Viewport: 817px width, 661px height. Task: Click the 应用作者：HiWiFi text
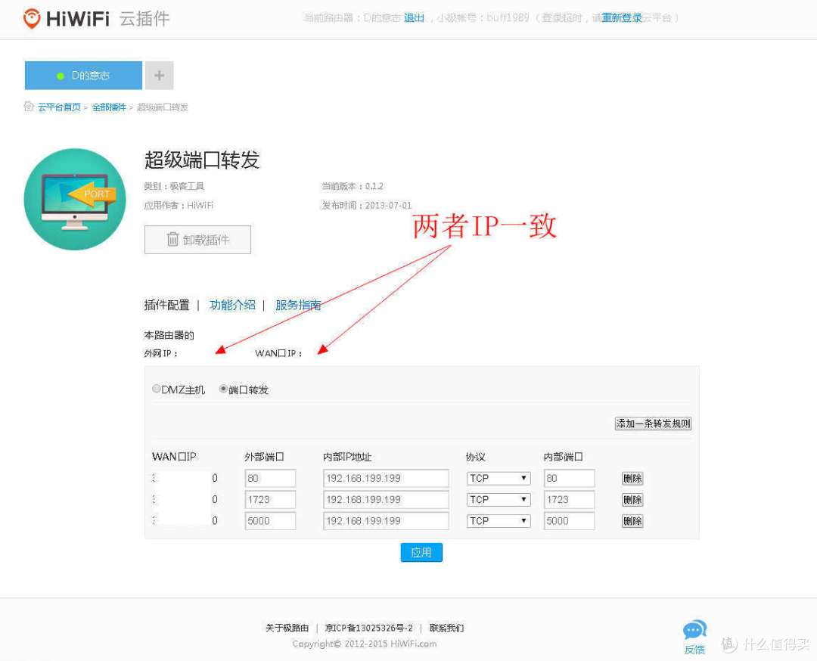[x=179, y=205]
